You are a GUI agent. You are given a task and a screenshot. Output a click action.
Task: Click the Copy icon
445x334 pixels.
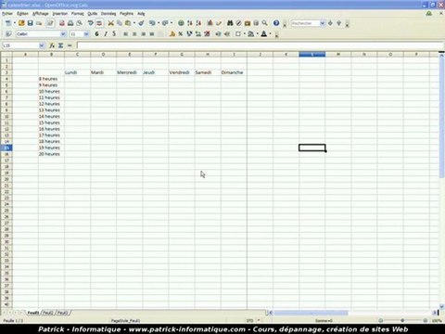120,23
